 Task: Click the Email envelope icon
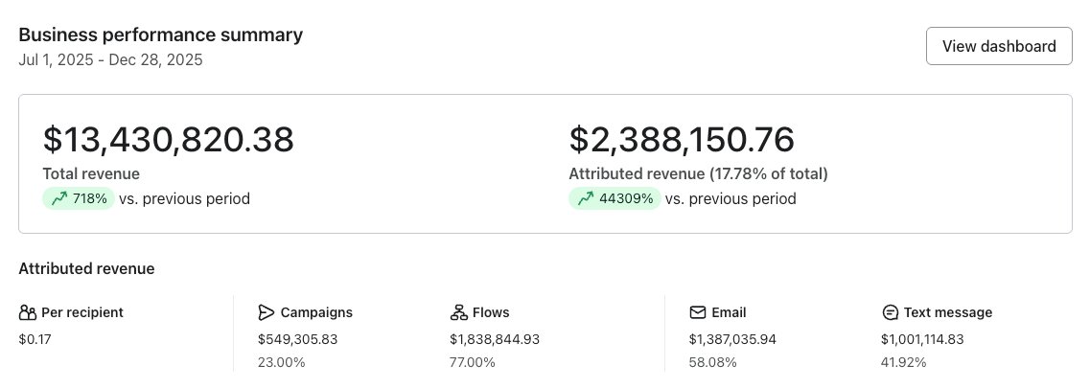(x=698, y=312)
